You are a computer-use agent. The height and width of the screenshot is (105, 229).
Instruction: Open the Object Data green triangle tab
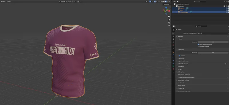(173, 66)
